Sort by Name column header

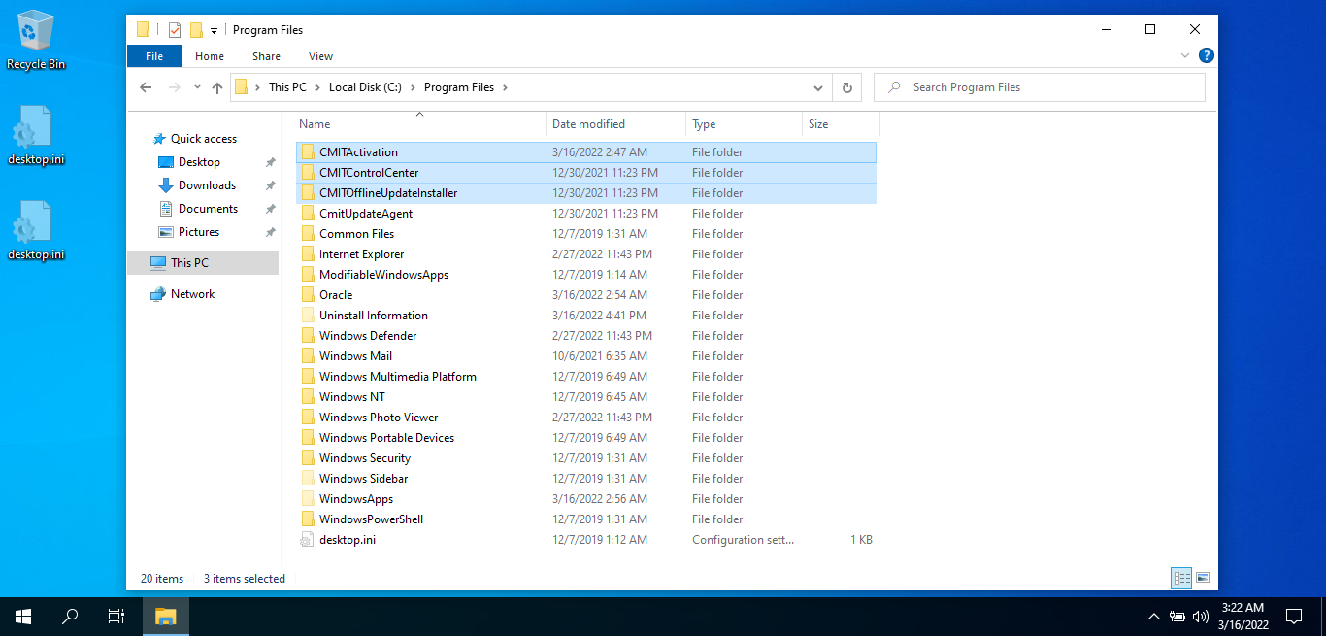click(x=419, y=124)
